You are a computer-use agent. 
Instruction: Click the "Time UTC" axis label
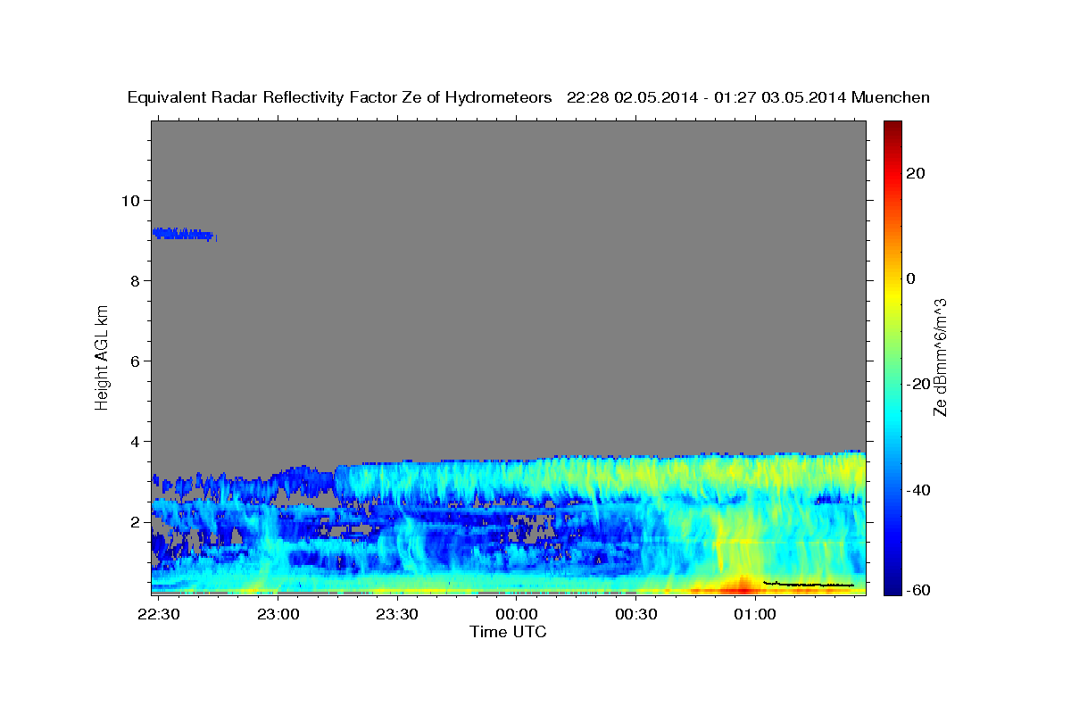pos(508,632)
